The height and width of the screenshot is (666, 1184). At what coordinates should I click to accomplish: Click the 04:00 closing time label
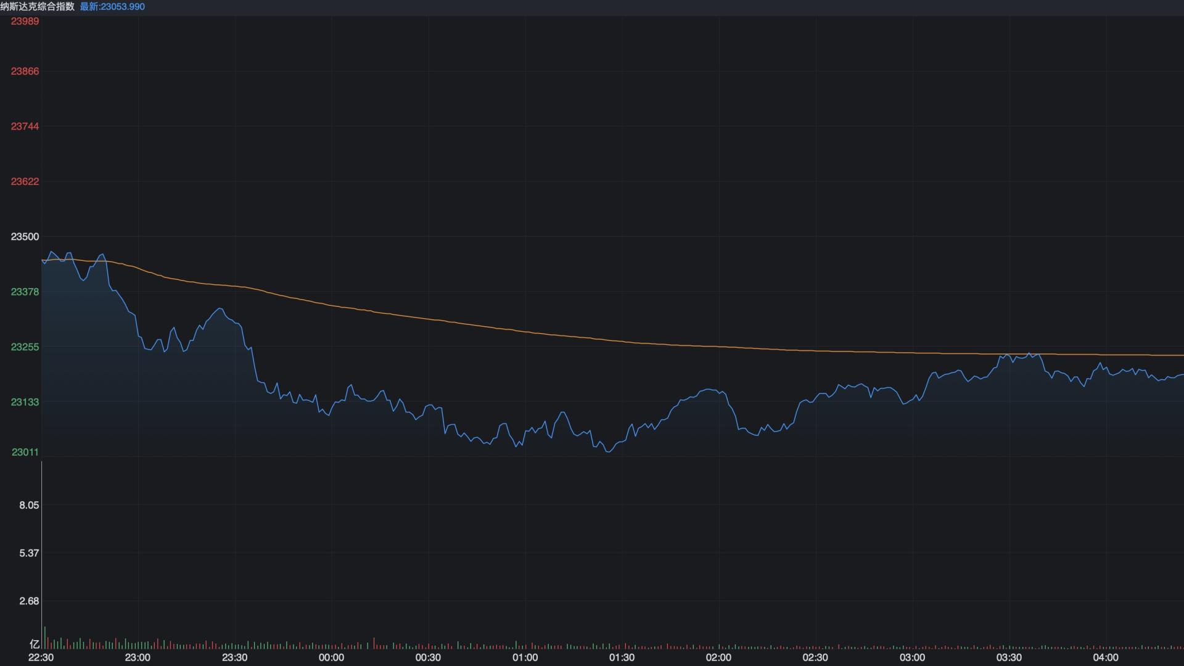pos(1108,657)
